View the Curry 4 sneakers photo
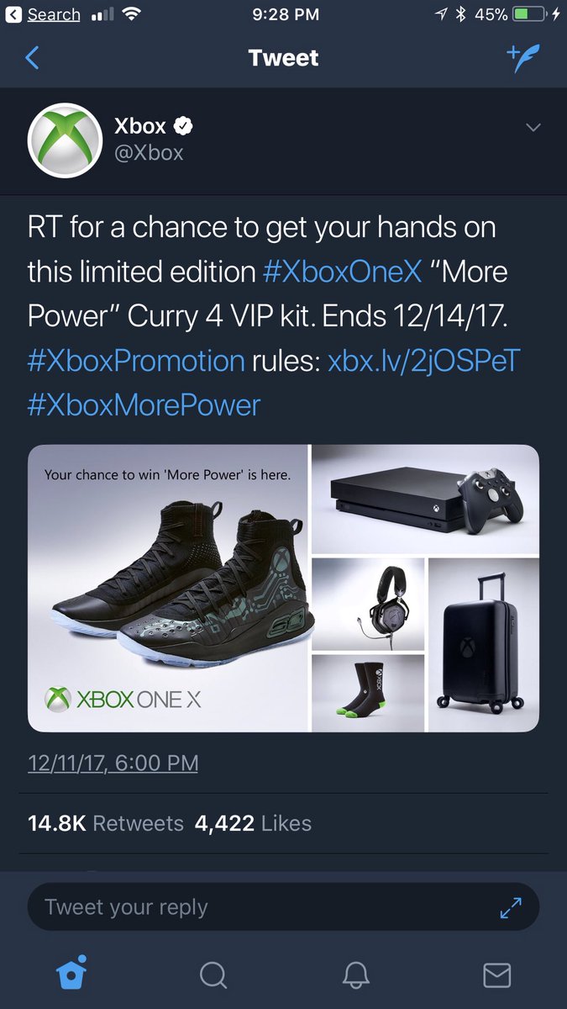Screen dimensions: 567x1009 pyautogui.click(x=169, y=589)
